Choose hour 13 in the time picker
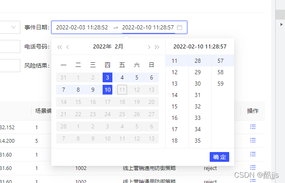 point(177,84)
